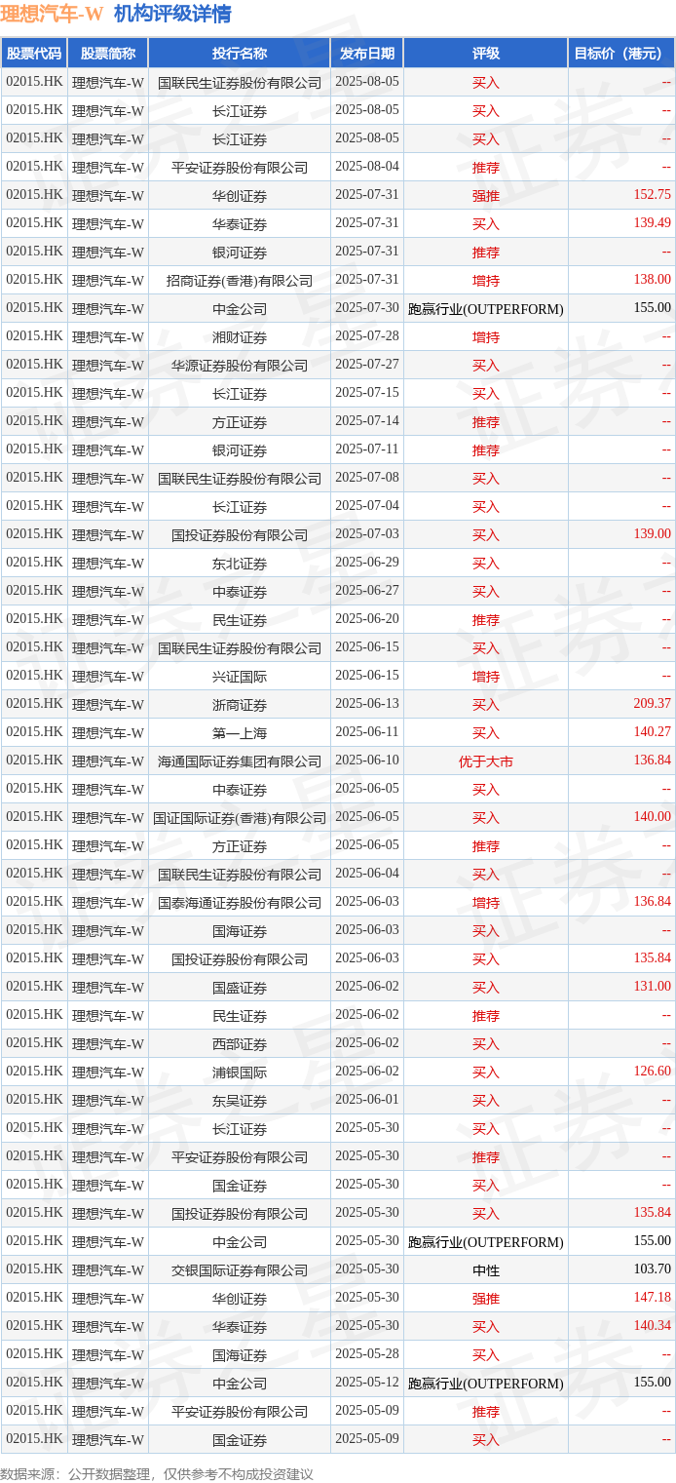The image size is (676, 1483).
Task: Click the date 2025-07-04
Action: [367, 506]
